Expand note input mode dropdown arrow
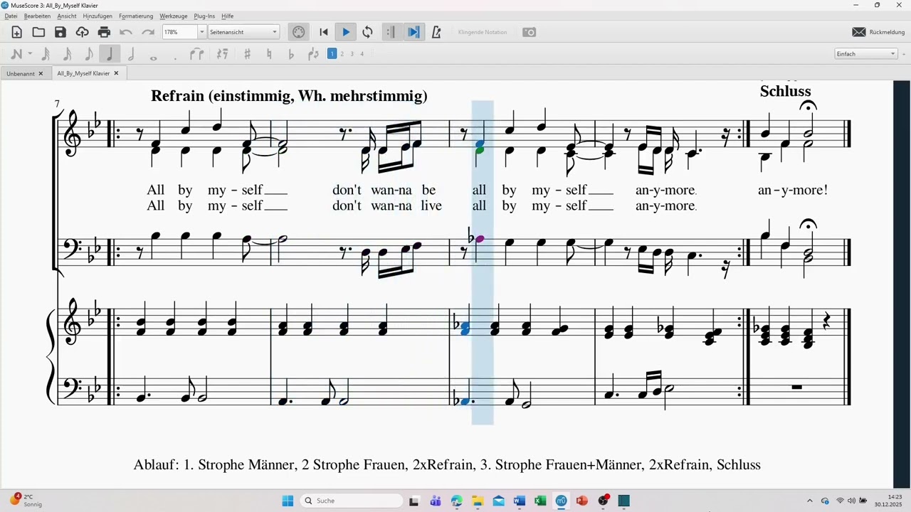Image resolution: width=911 pixels, height=512 pixels. (x=30, y=54)
